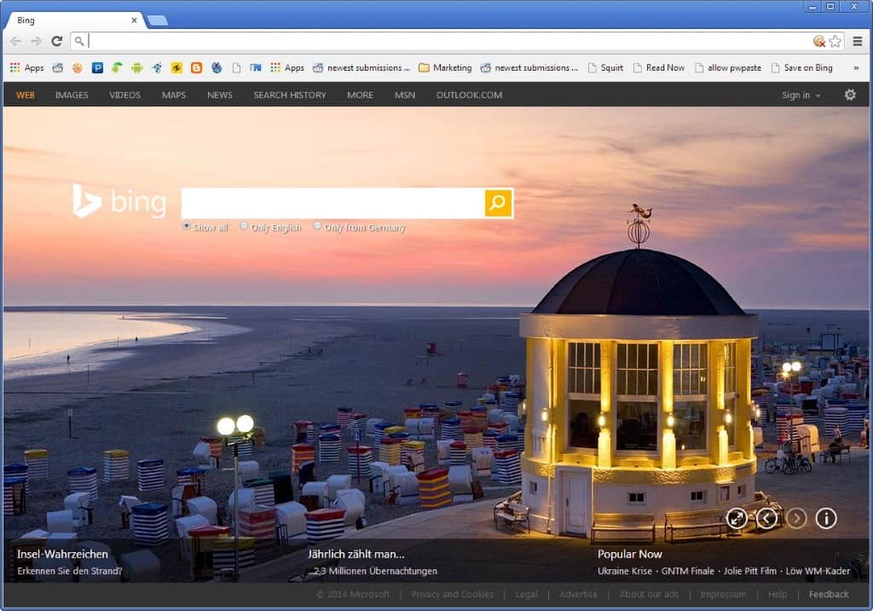Click the Jährlich zählt man... caption
873x611 pixels.
[x=356, y=554]
